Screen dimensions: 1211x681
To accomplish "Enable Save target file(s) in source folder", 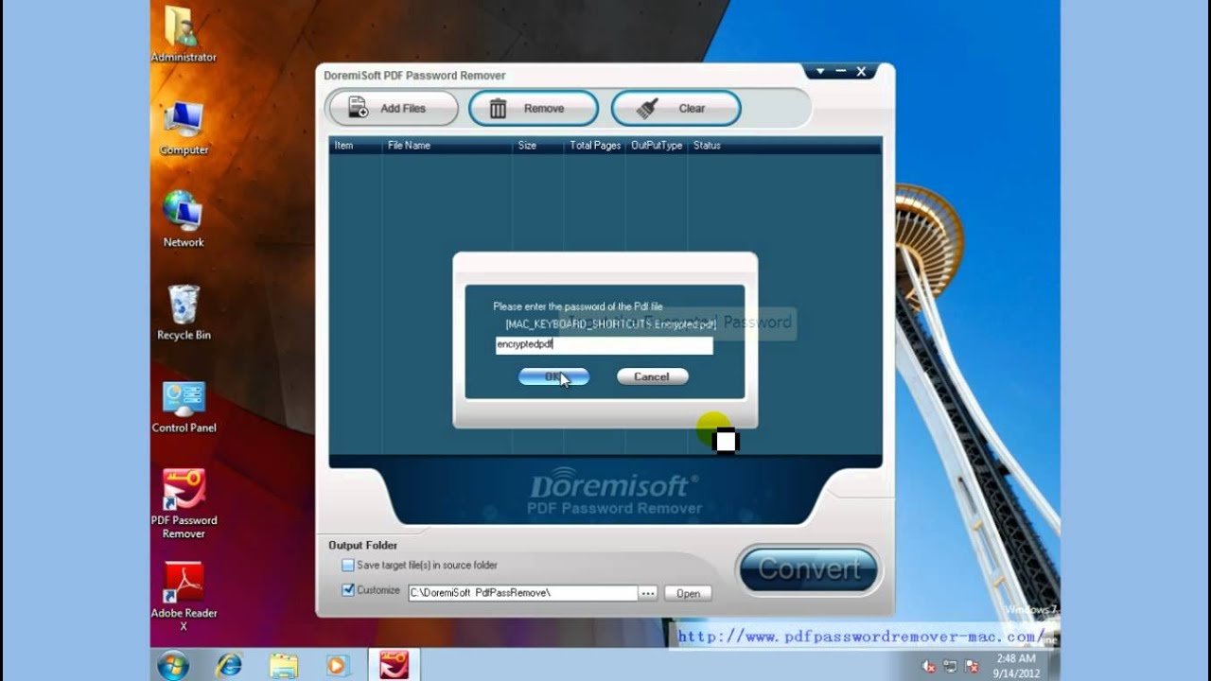I will pos(348,566).
